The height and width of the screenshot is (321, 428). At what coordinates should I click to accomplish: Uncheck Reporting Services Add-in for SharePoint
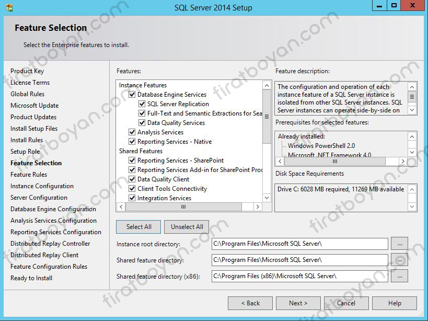coord(132,170)
